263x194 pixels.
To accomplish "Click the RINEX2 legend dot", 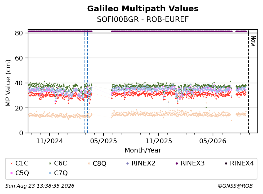I will [127, 163].
